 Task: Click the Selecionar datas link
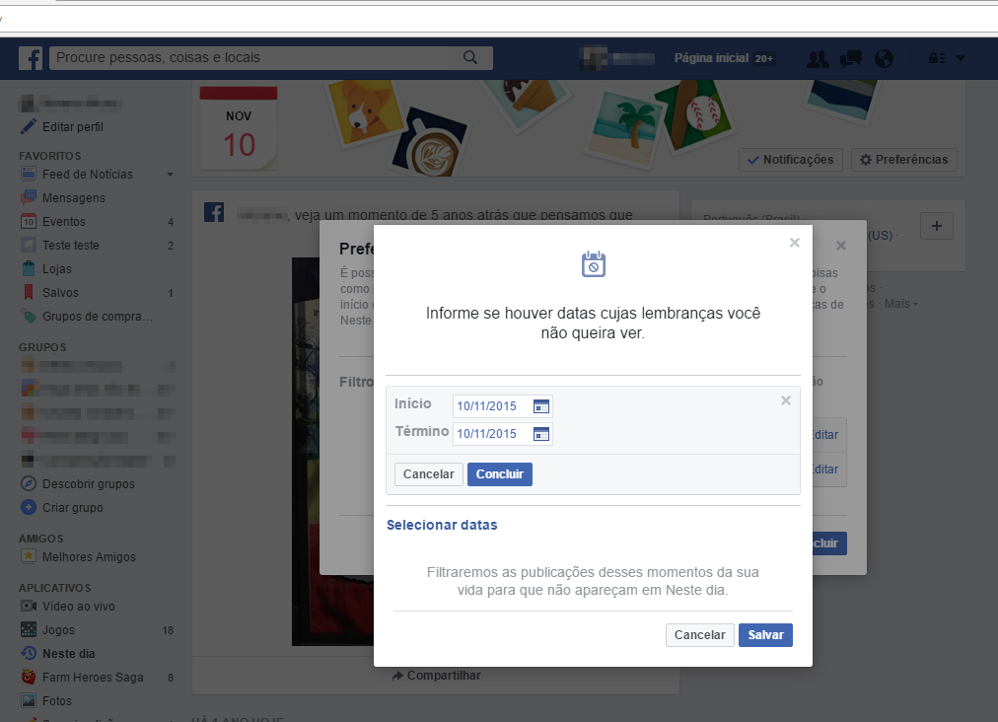[x=442, y=525]
